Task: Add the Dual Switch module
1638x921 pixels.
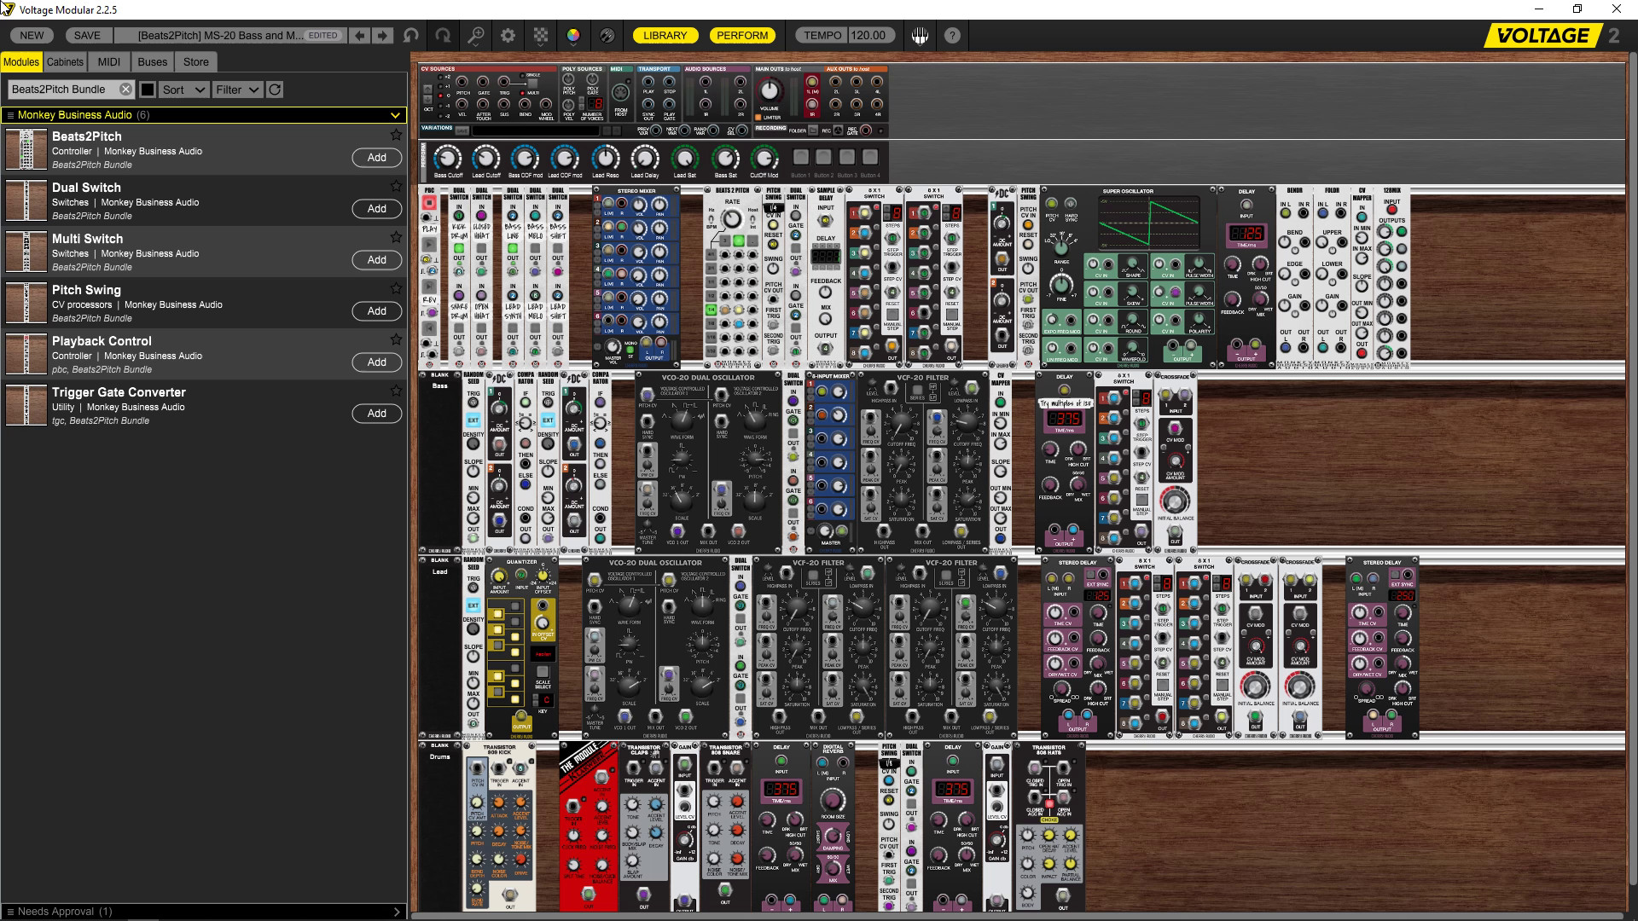Action: (x=376, y=209)
